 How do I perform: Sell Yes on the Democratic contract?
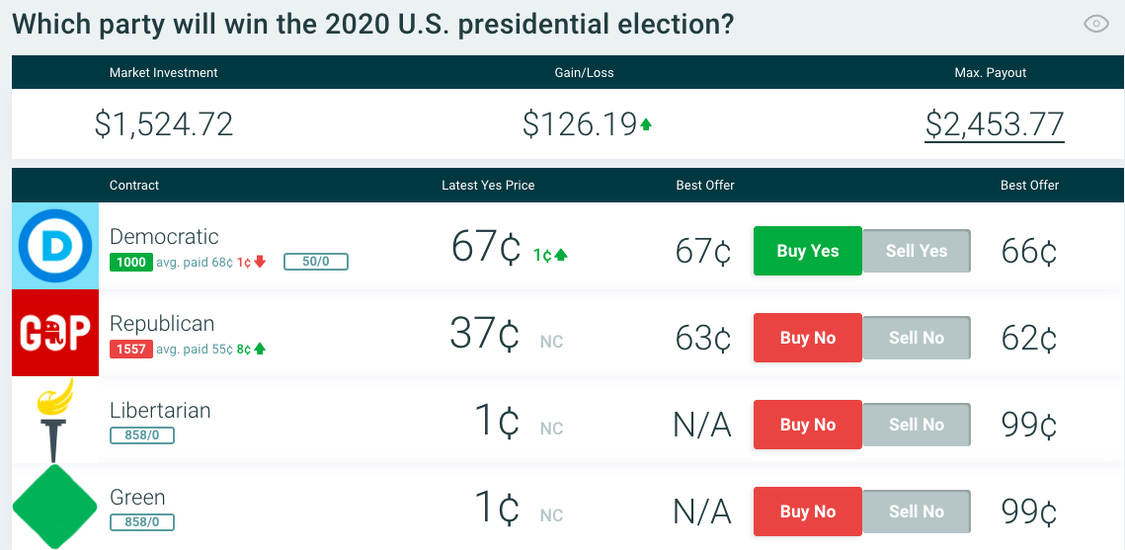[x=916, y=251]
